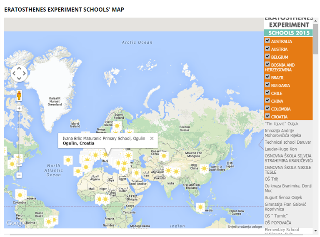Click the sun marker over Finland
320x237 pixels.
117,126
